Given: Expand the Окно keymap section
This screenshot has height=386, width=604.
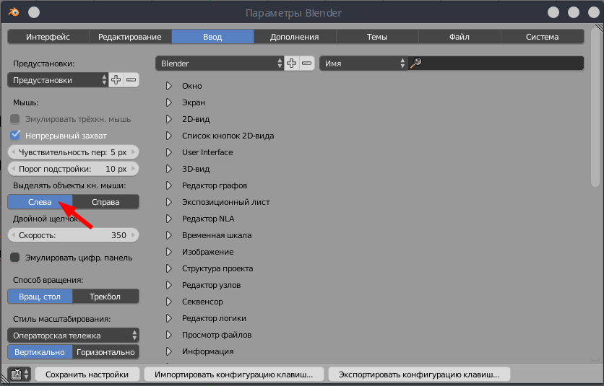Looking at the screenshot, I should coord(169,86).
